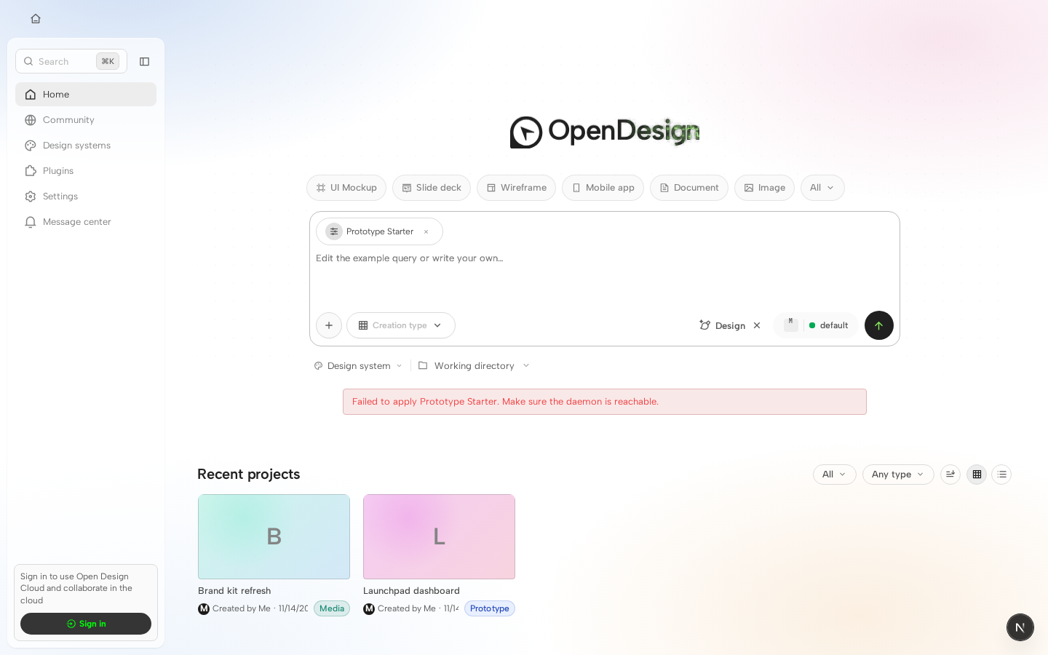Open the Brand kit refresh project thumbnail
The width and height of the screenshot is (1048, 655).
click(x=274, y=537)
